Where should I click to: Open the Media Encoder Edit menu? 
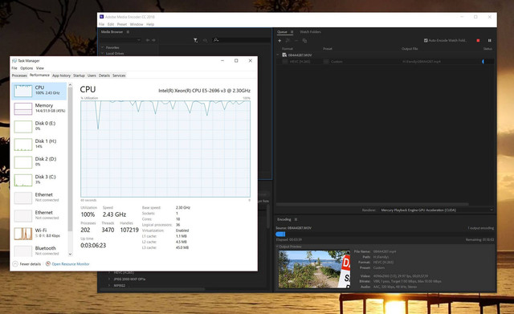[x=111, y=24]
